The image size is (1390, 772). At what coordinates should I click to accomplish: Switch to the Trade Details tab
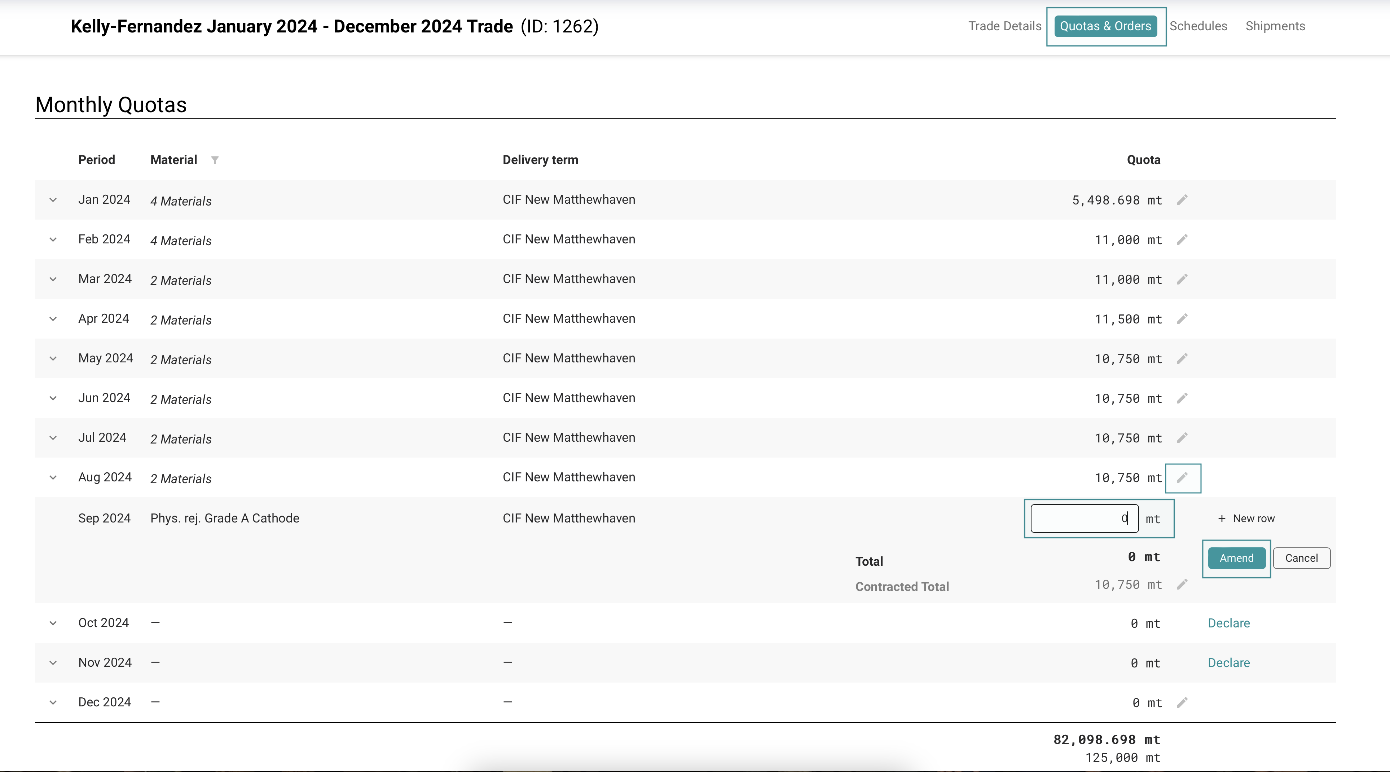pos(1004,26)
